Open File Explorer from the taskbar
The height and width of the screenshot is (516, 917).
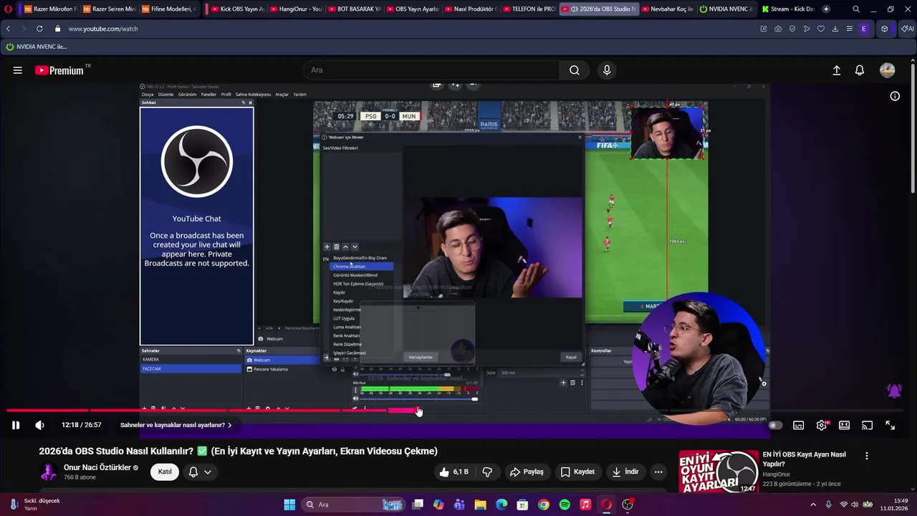click(481, 505)
